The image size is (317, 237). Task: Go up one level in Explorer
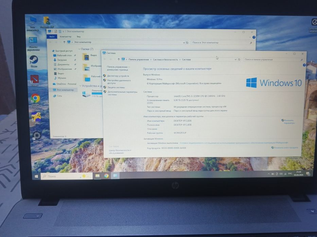pos(64,42)
